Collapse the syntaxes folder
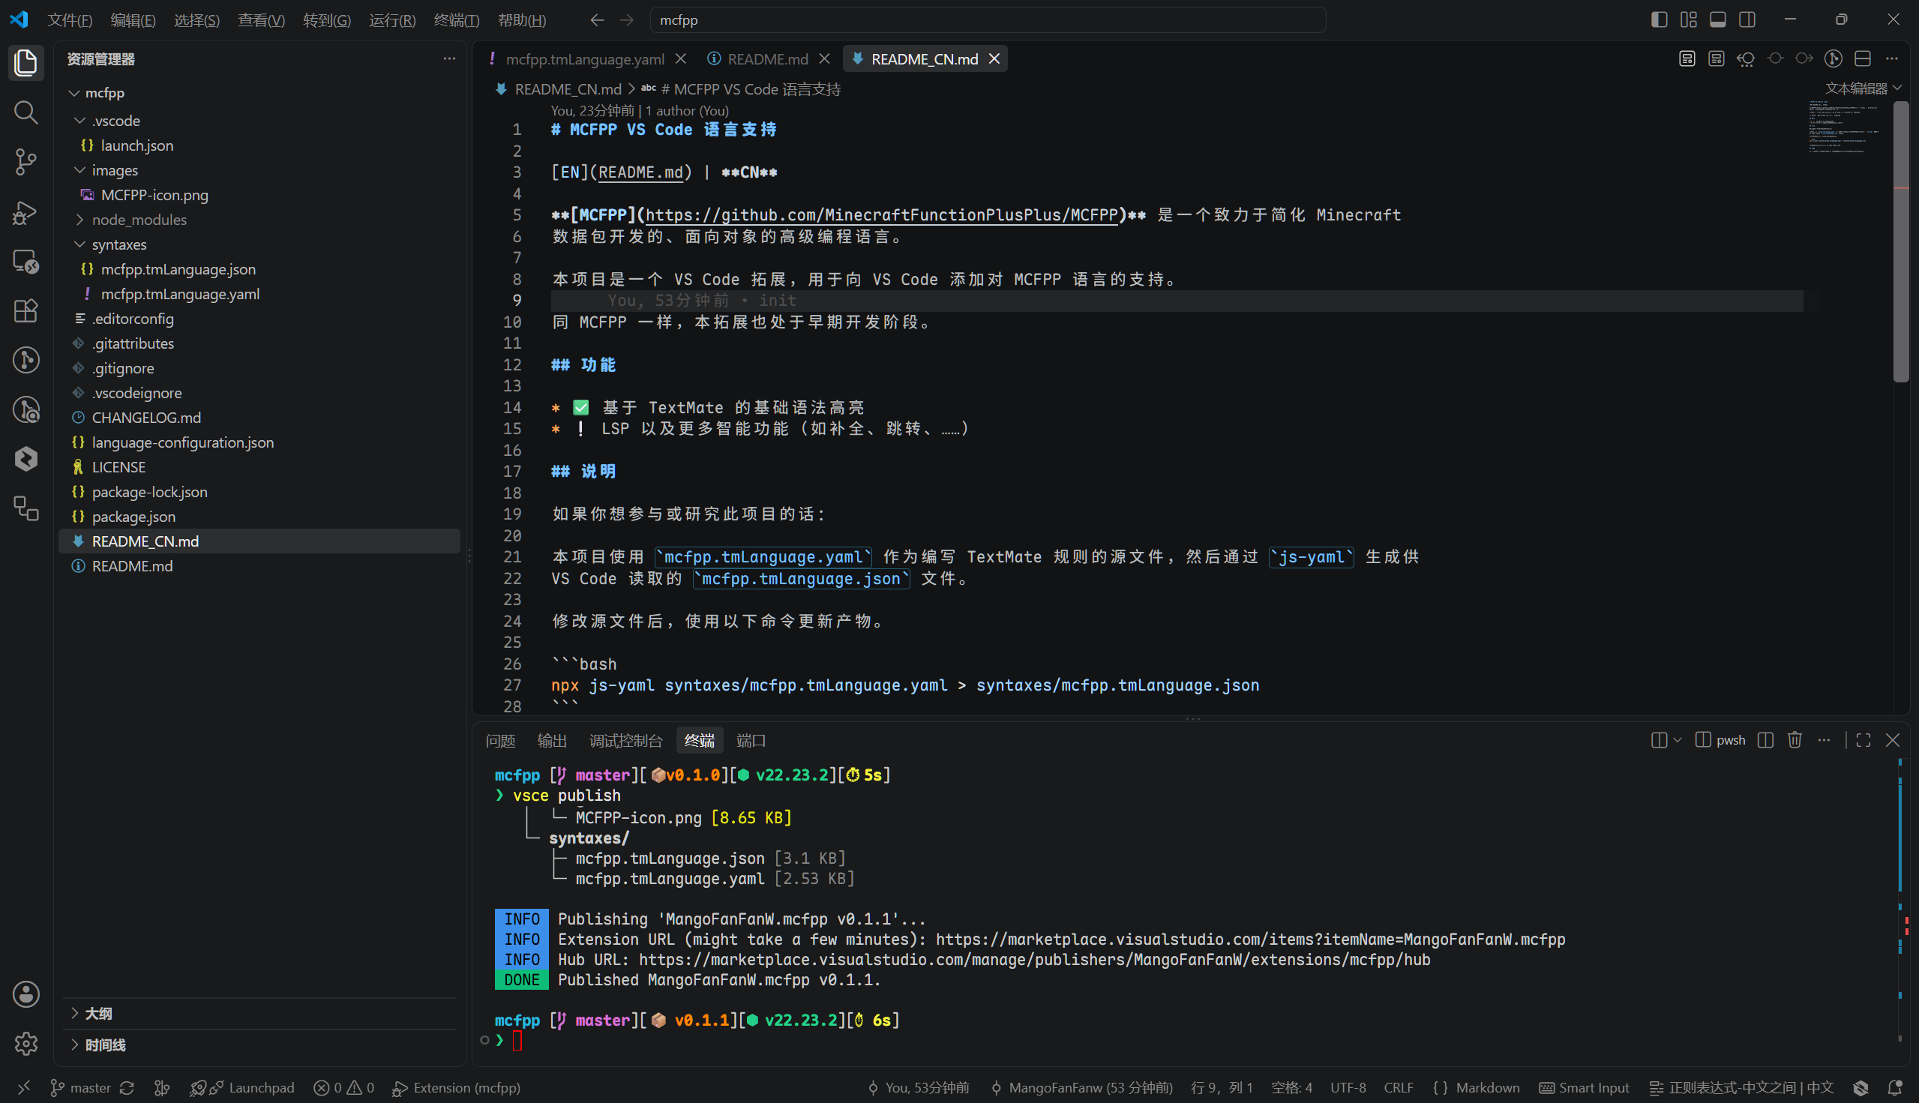This screenshot has height=1103, width=1919. pyautogui.click(x=79, y=244)
